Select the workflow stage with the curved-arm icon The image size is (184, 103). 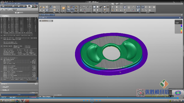13,6
